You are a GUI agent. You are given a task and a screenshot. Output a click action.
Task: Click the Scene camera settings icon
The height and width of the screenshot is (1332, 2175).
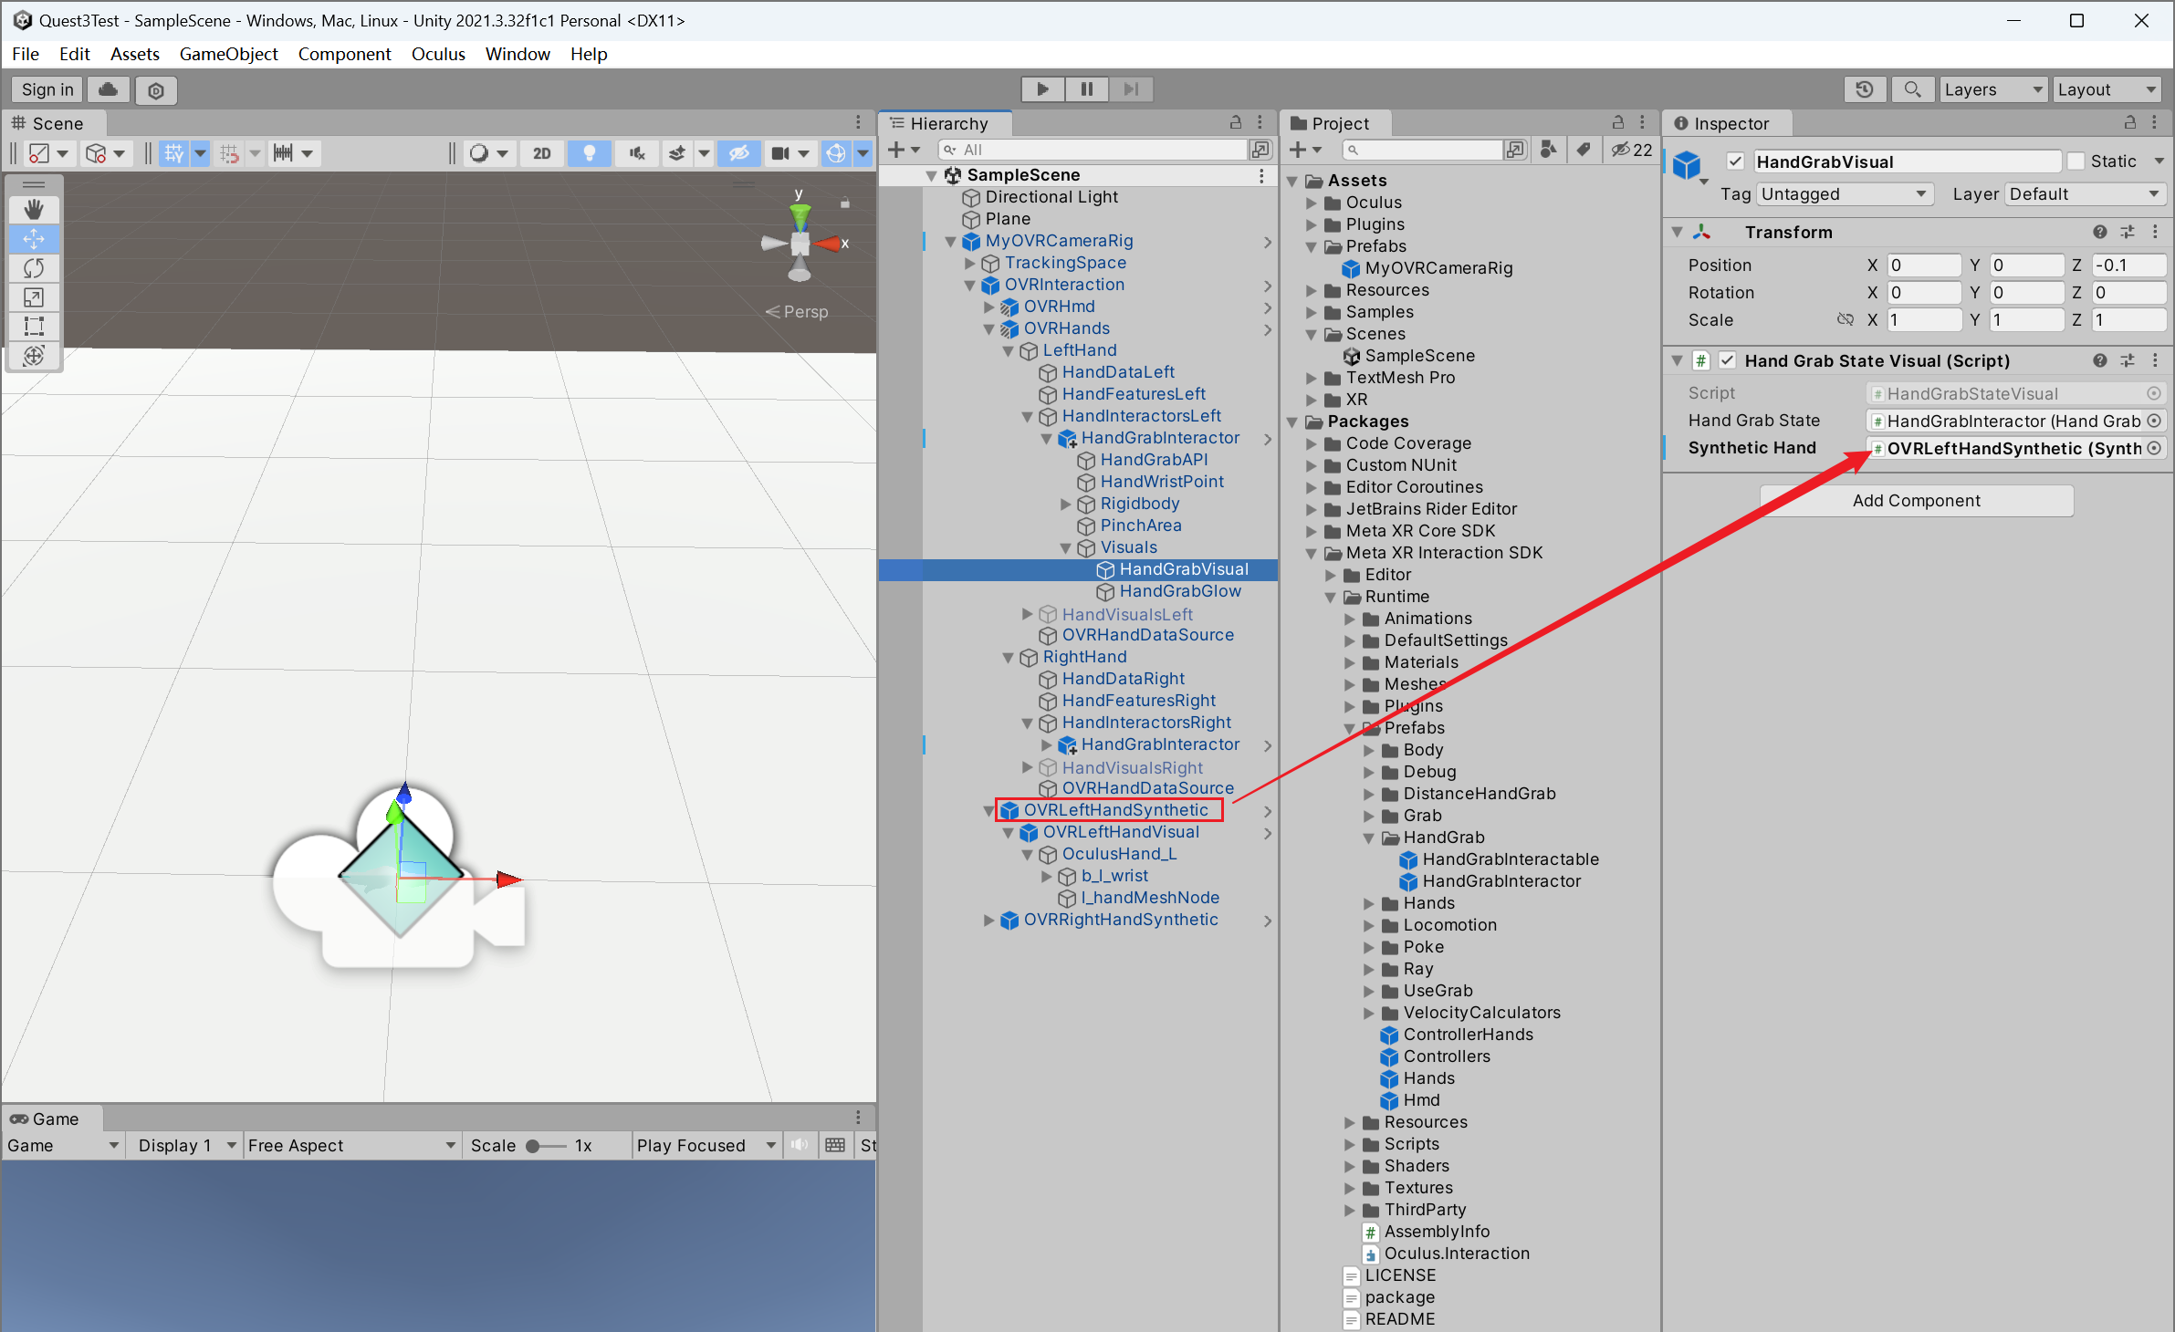(781, 153)
